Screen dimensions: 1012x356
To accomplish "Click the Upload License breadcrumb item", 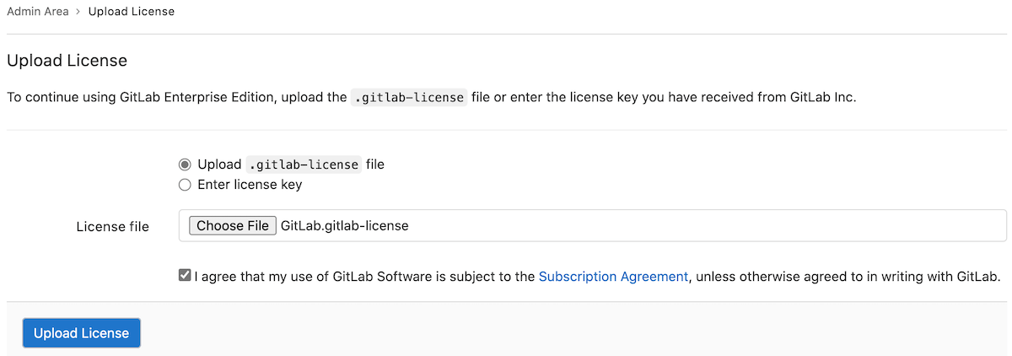I will (x=132, y=12).
